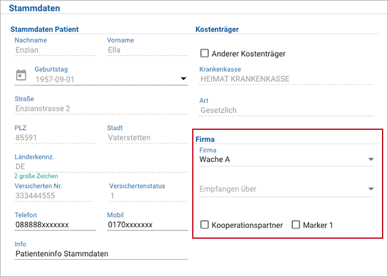The image size is (388, 277).
Task: Check the Marker 1 checkbox
Action: click(x=295, y=225)
